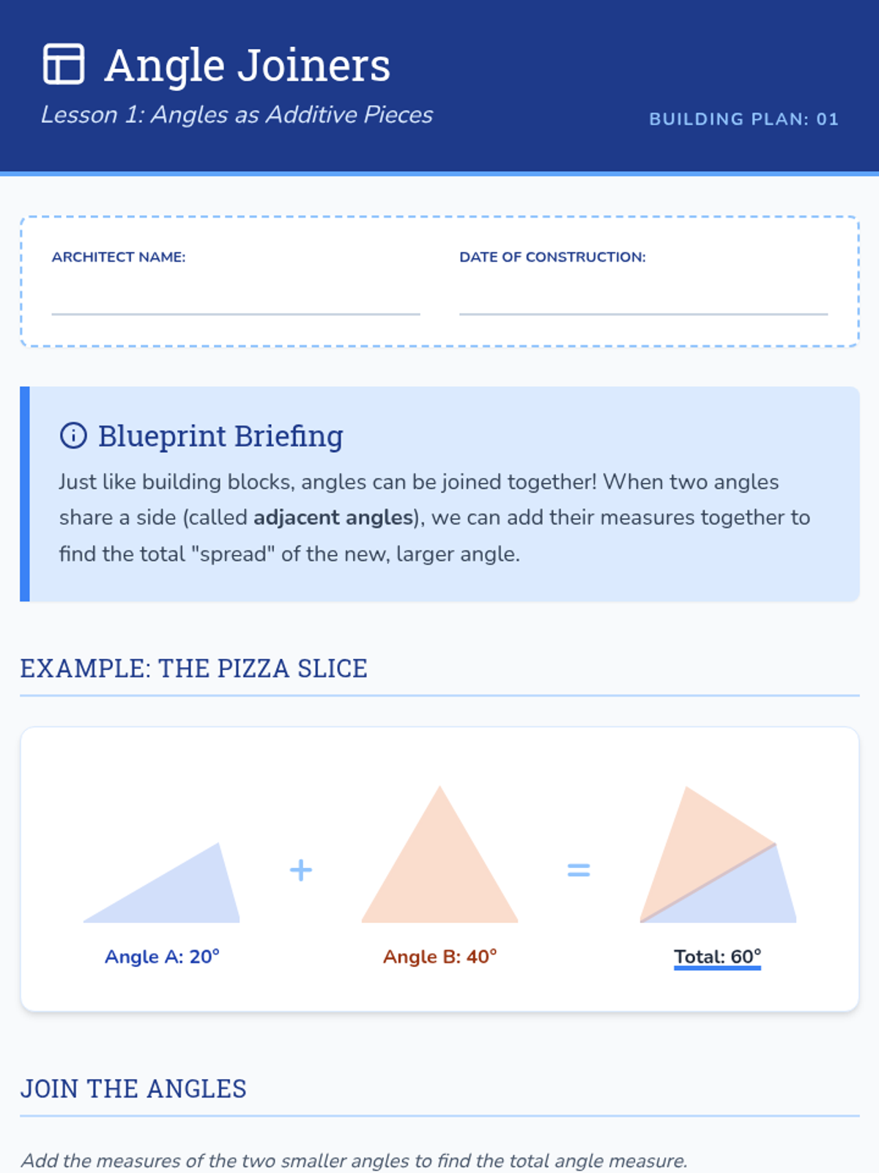This screenshot has height=1173, width=879.
Task: Click the underlined Total: 60° label
Action: point(718,957)
